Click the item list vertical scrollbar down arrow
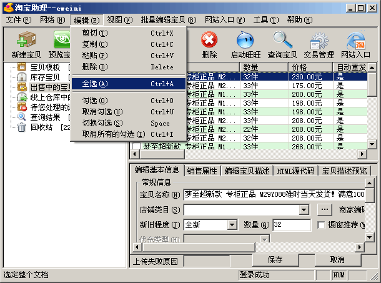Screen dimensions: 381x283 372,144
